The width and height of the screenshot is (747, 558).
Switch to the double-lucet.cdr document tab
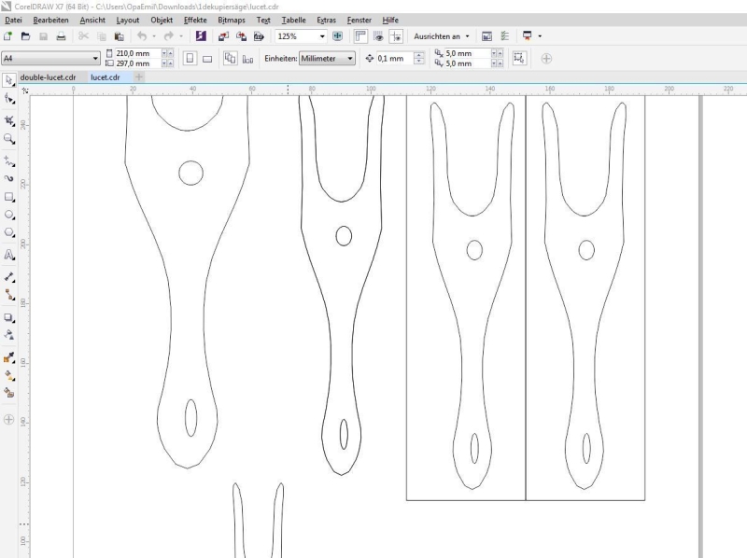coord(49,77)
